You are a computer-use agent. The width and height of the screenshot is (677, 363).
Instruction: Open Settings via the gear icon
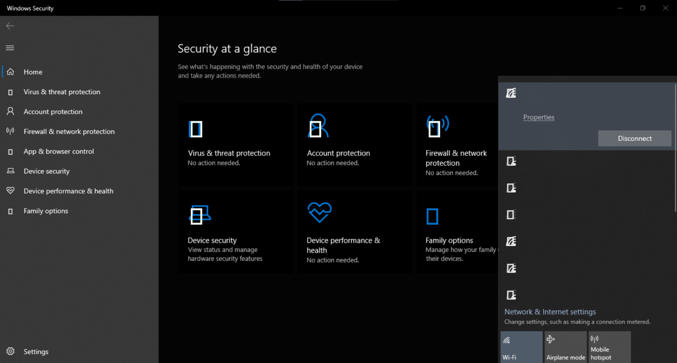click(x=10, y=352)
